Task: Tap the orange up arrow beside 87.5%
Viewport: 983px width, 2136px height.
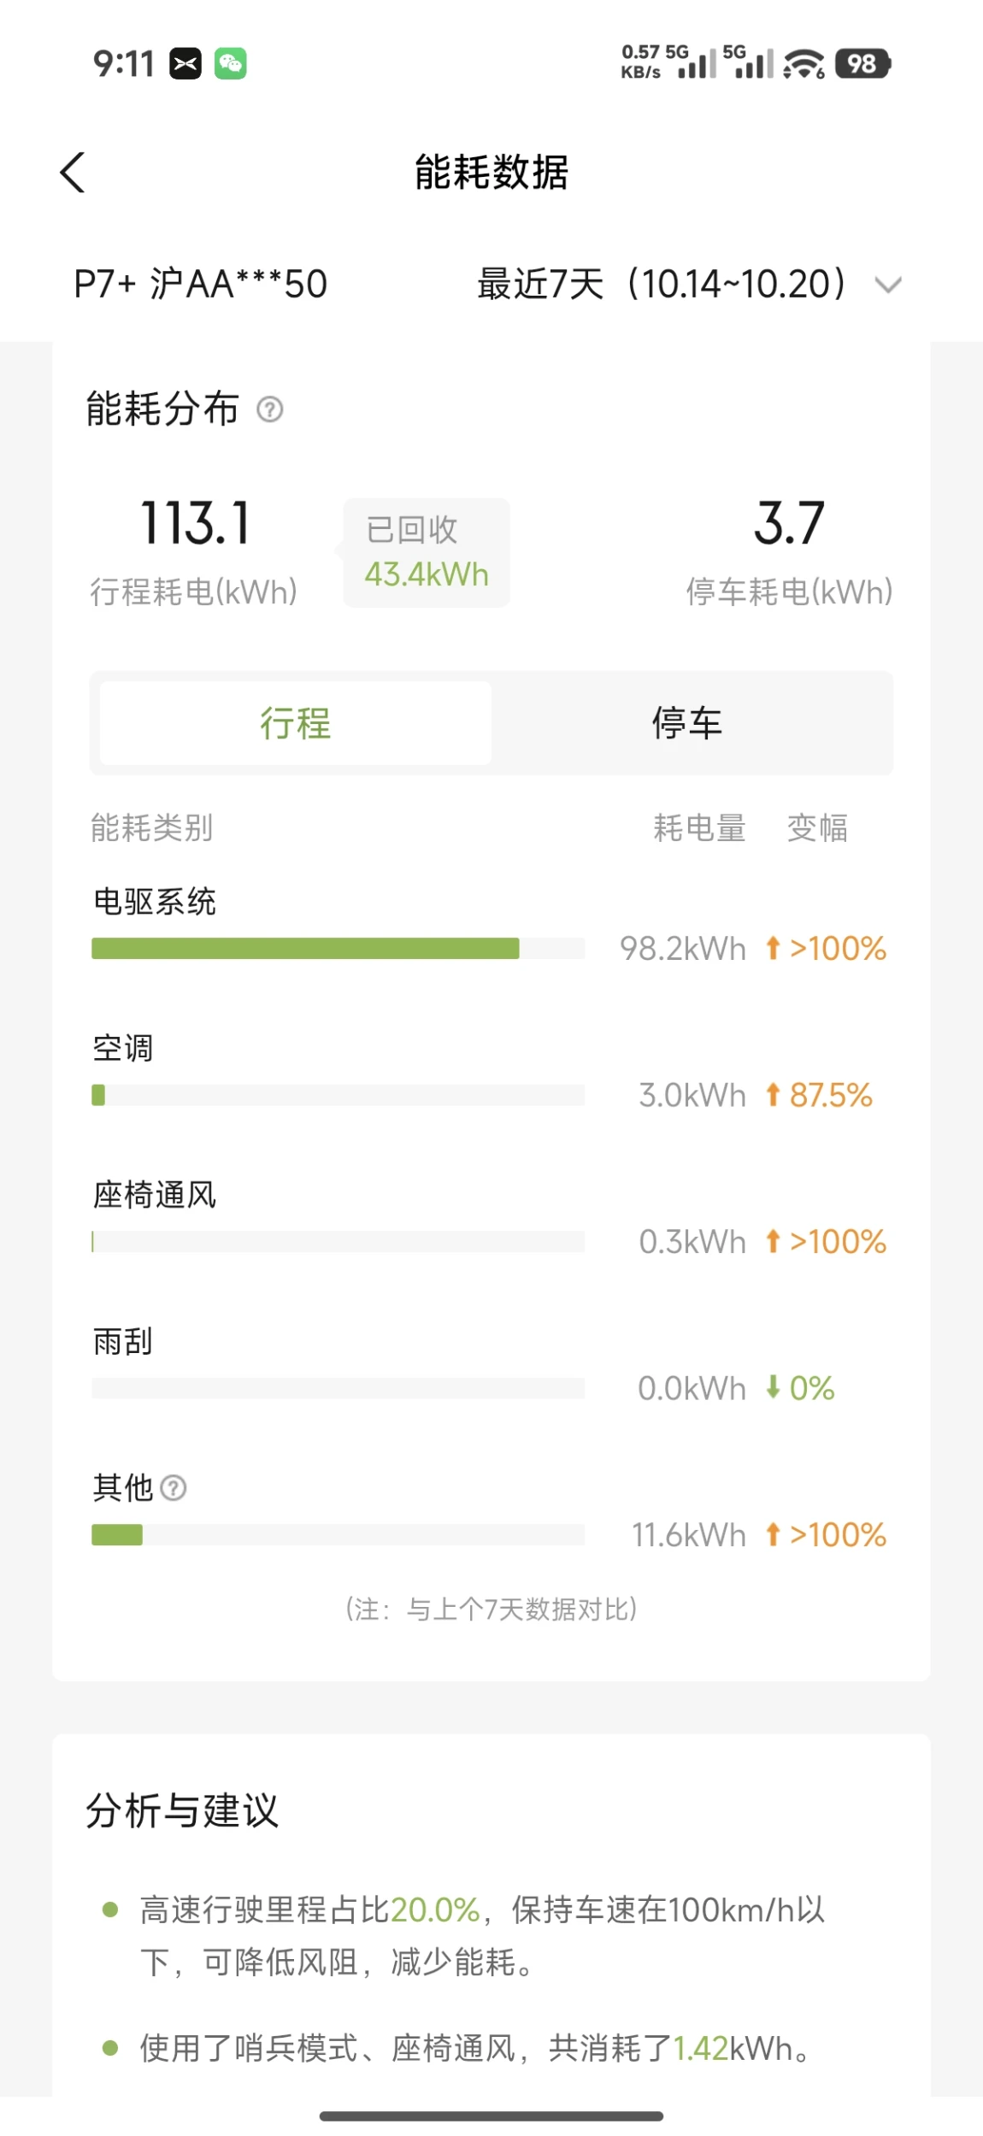Action: pyautogui.click(x=773, y=1095)
